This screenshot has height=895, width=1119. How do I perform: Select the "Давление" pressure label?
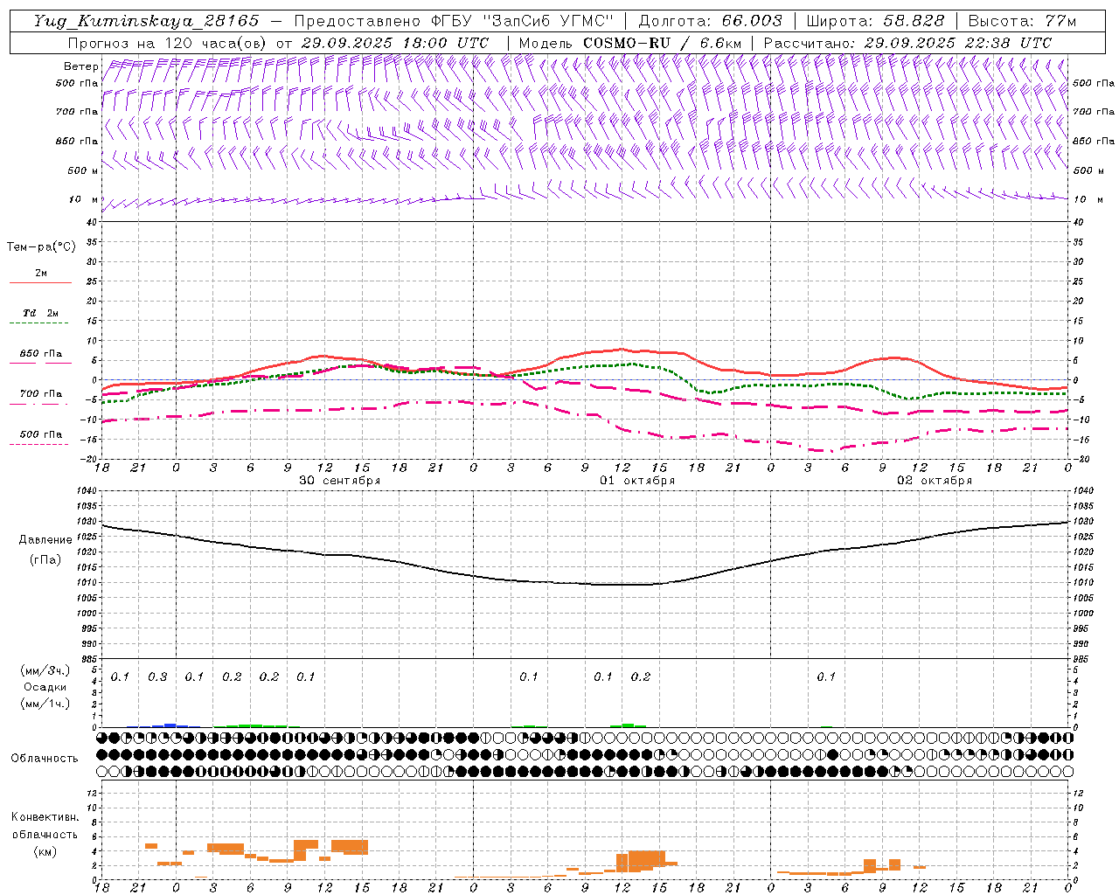(45, 540)
